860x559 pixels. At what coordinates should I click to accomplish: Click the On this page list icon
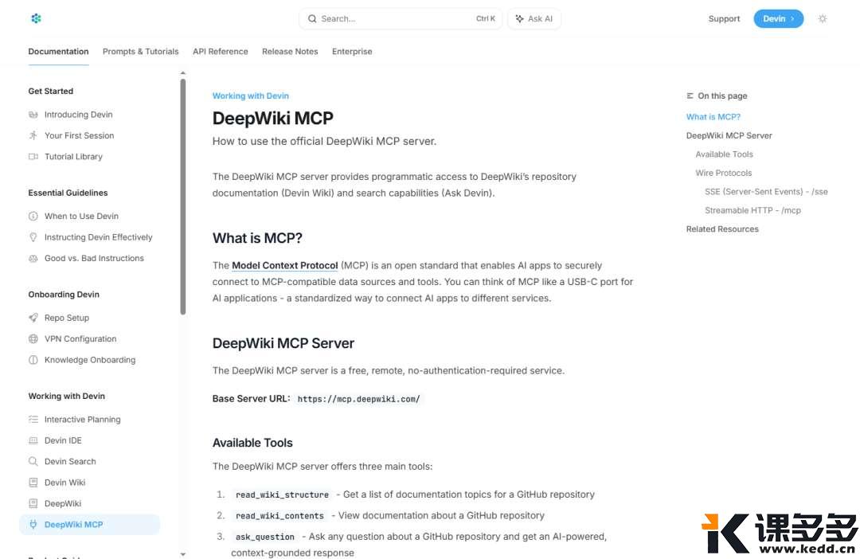690,96
